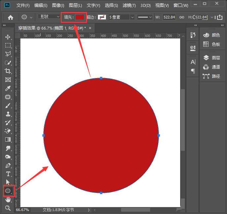The width and height of the screenshot is (227, 214).
Task: Click the red 填充 fill color swatch
Action: 80,17
